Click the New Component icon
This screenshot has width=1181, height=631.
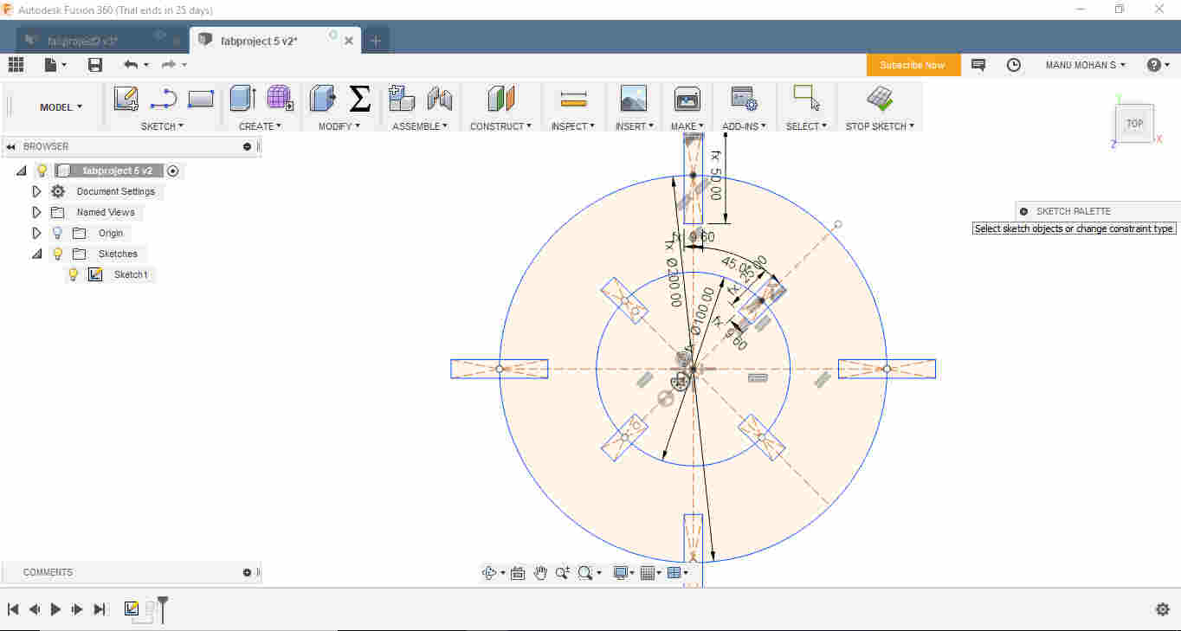pos(402,99)
